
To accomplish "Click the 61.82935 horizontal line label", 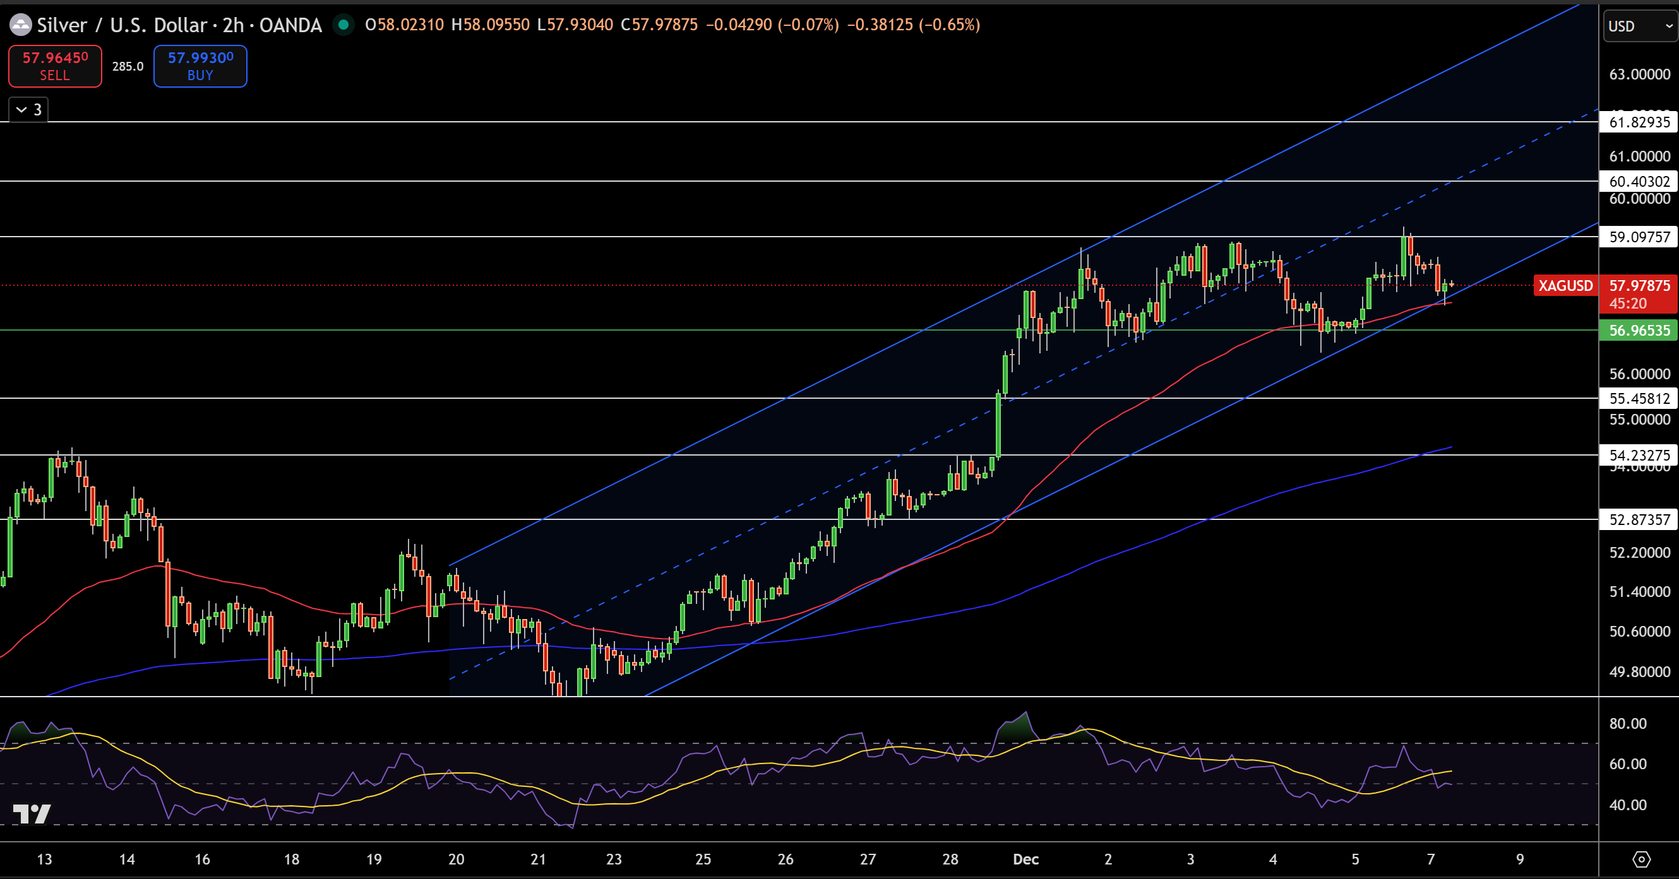I will [1639, 122].
